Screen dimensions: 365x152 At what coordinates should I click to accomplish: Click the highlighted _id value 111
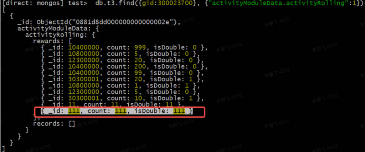click(x=74, y=111)
